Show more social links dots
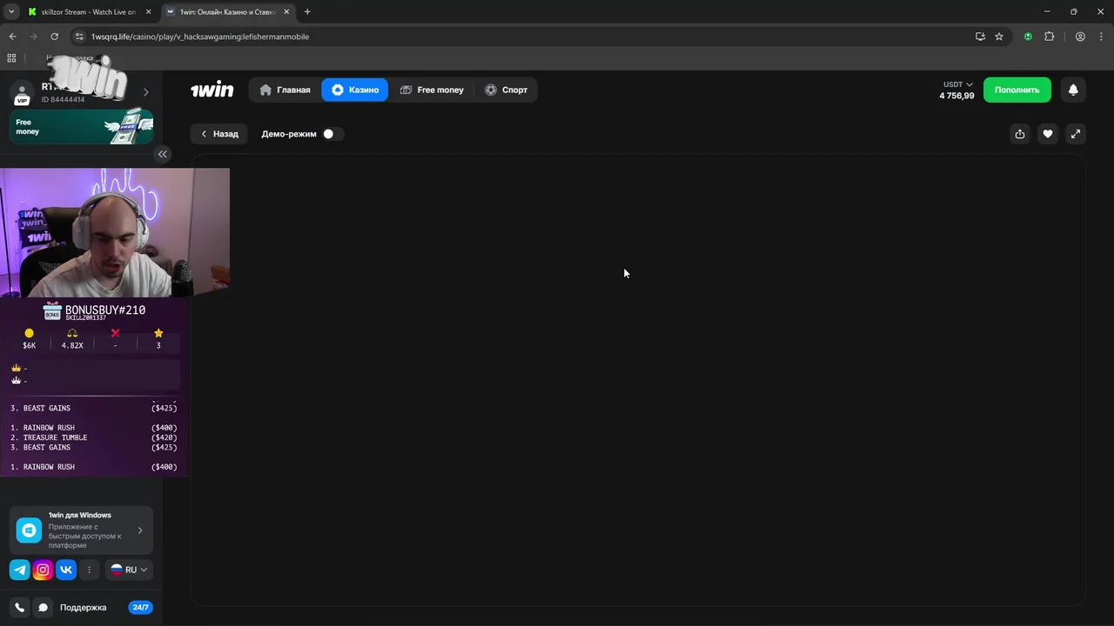 (x=89, y=570)
